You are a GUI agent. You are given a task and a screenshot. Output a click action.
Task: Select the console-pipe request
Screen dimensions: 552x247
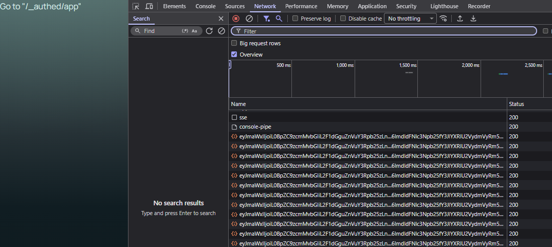tap(255, 127)
